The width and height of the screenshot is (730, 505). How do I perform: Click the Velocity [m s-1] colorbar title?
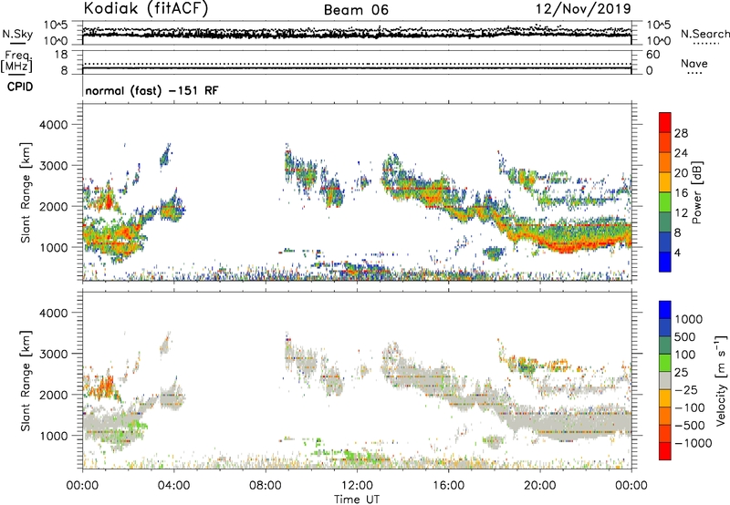pyautogui.click(x=721, y=380)
